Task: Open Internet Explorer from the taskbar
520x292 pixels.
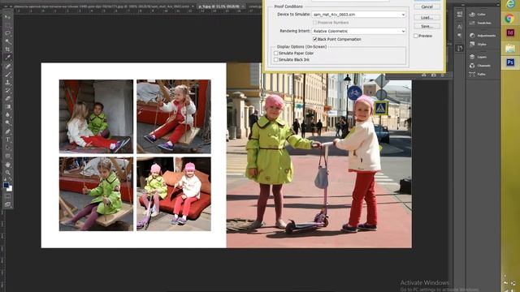Action: coord(510,4)
